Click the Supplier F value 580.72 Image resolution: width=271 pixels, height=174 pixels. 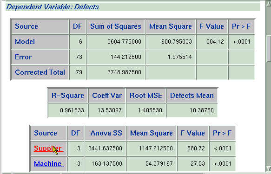click(x=196, y=148)
